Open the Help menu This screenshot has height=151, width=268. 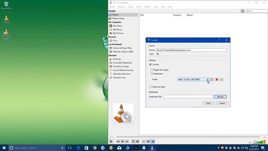[x=169, y=7]
